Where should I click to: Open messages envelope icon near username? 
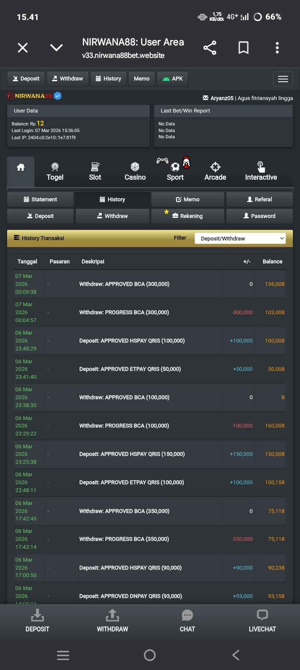(205, 98)
